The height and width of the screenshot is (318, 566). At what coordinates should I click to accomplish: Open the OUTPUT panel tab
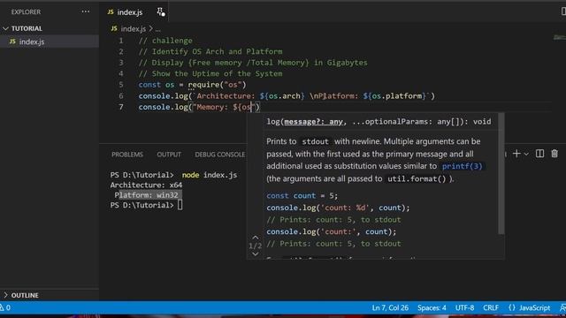[169, 155]
